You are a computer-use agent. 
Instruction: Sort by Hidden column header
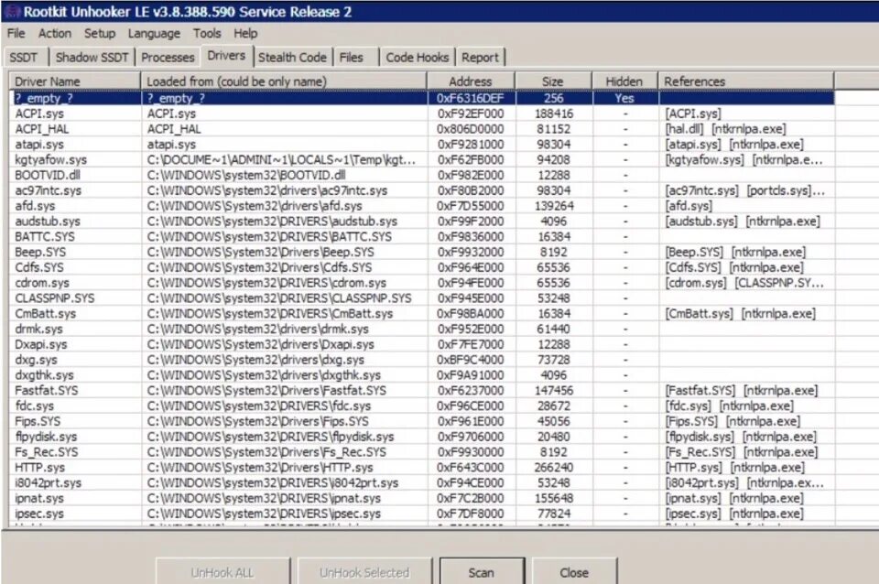tap(624, 81)
